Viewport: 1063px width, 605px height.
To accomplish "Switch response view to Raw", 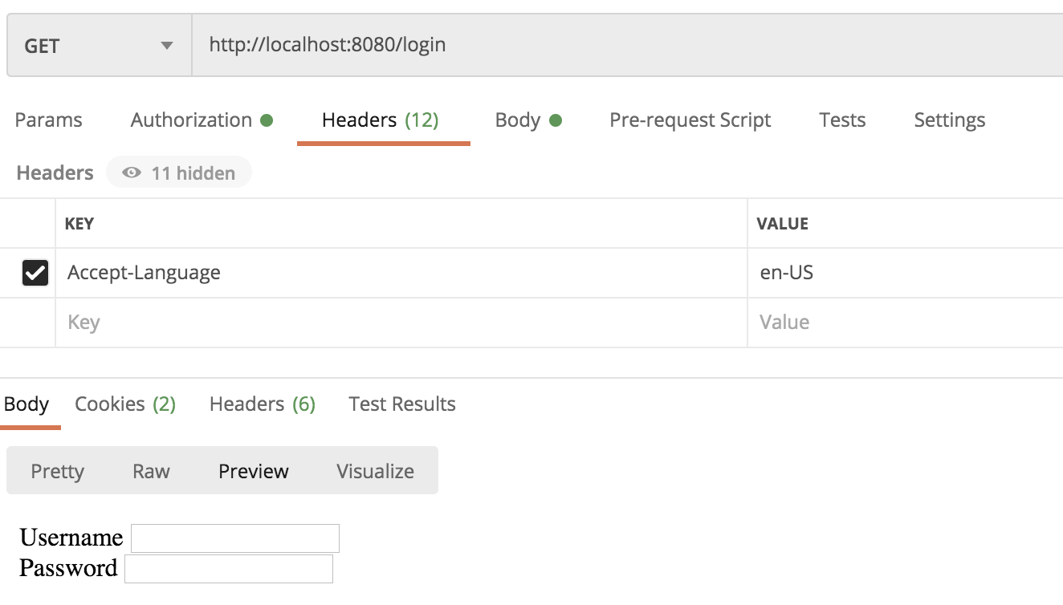I will [x=151, y=471].
